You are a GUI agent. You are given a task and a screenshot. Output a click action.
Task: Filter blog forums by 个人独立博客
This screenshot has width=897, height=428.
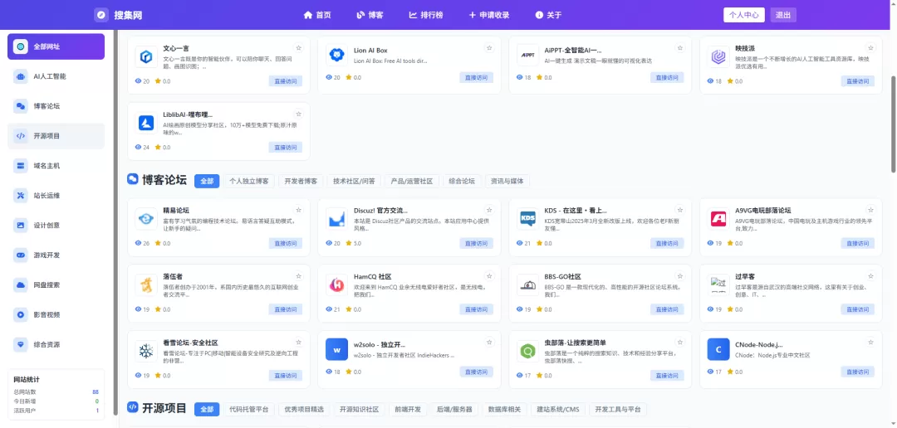point(249,181)
